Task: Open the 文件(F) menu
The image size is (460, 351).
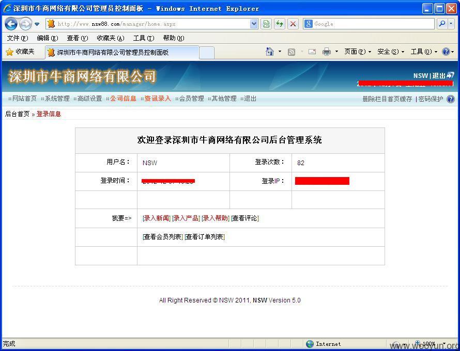Action: tap(18, 38)
